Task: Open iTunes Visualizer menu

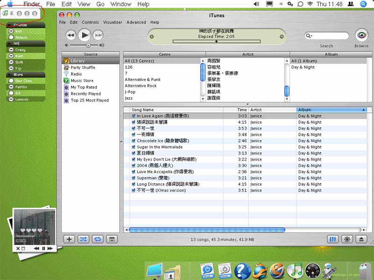Action: click(113, 22)
